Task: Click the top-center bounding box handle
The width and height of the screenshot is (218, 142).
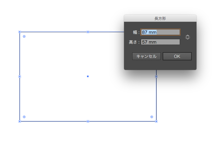Action: 88,32
